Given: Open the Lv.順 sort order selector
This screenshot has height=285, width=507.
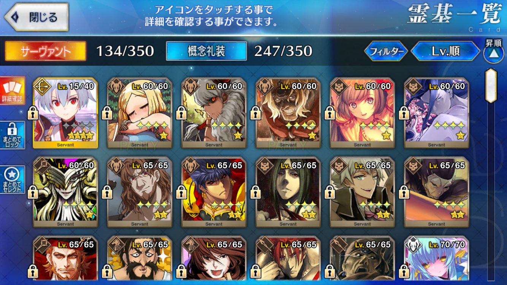Looking at the screenshot, I should pyautogui.click(x=446, y=51).
